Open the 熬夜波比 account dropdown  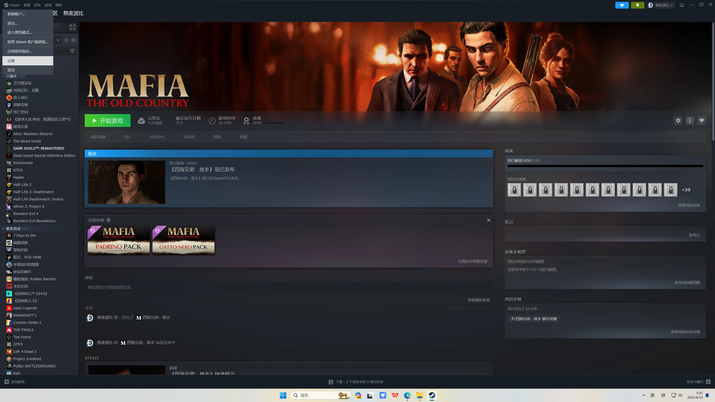click(660, 5)
